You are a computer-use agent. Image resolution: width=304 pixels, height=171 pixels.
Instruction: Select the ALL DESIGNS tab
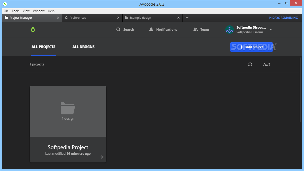click(x=83, y=47)
